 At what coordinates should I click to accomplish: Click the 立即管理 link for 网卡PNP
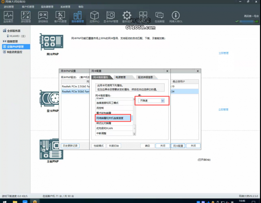coord(223,53)
